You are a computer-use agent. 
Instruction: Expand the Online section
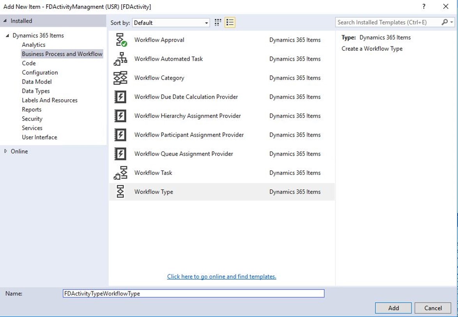[x=5, y=151]
